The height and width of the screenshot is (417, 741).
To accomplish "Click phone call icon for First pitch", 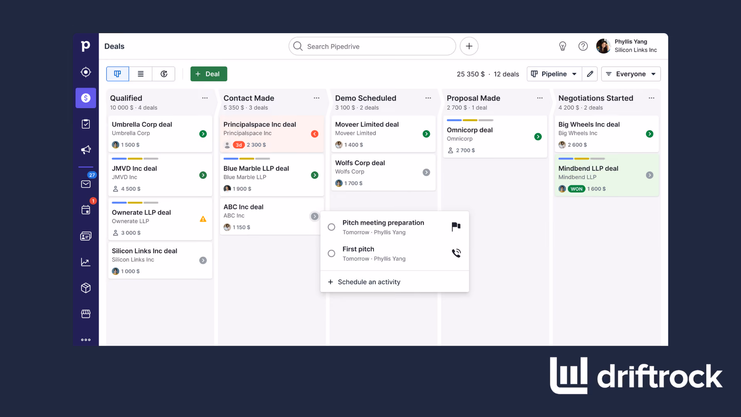I will [x=456, y=253].
